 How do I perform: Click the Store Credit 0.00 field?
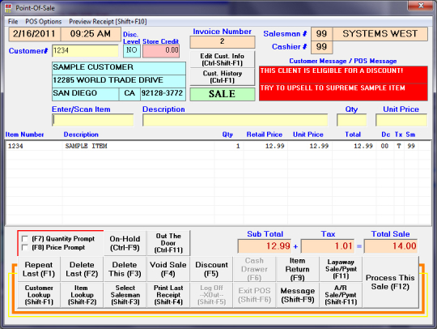161,51
